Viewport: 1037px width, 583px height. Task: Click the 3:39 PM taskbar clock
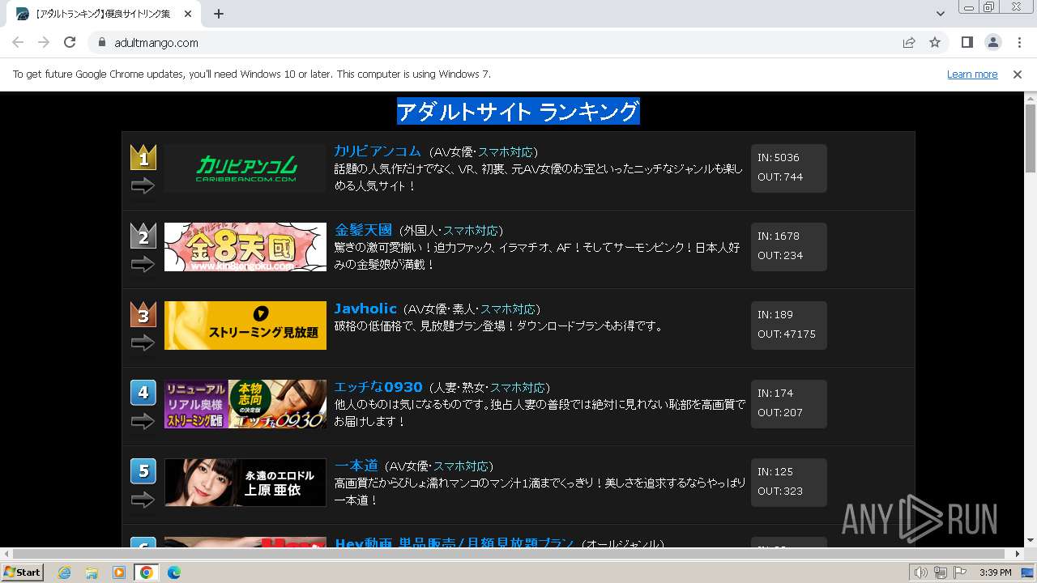pos(995,572)
